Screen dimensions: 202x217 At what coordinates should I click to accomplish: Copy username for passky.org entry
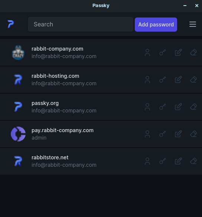147,107
